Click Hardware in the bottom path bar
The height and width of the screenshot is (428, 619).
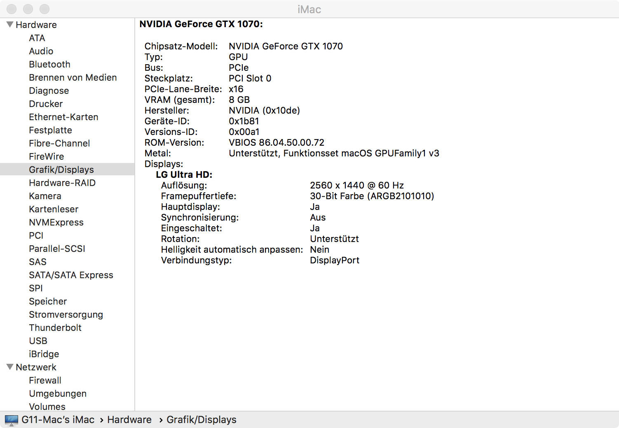(129, 420)
